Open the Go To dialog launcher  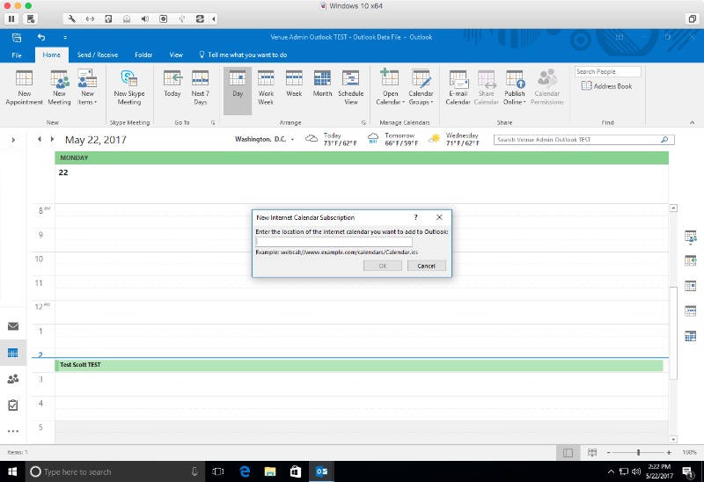pos(213,122)
